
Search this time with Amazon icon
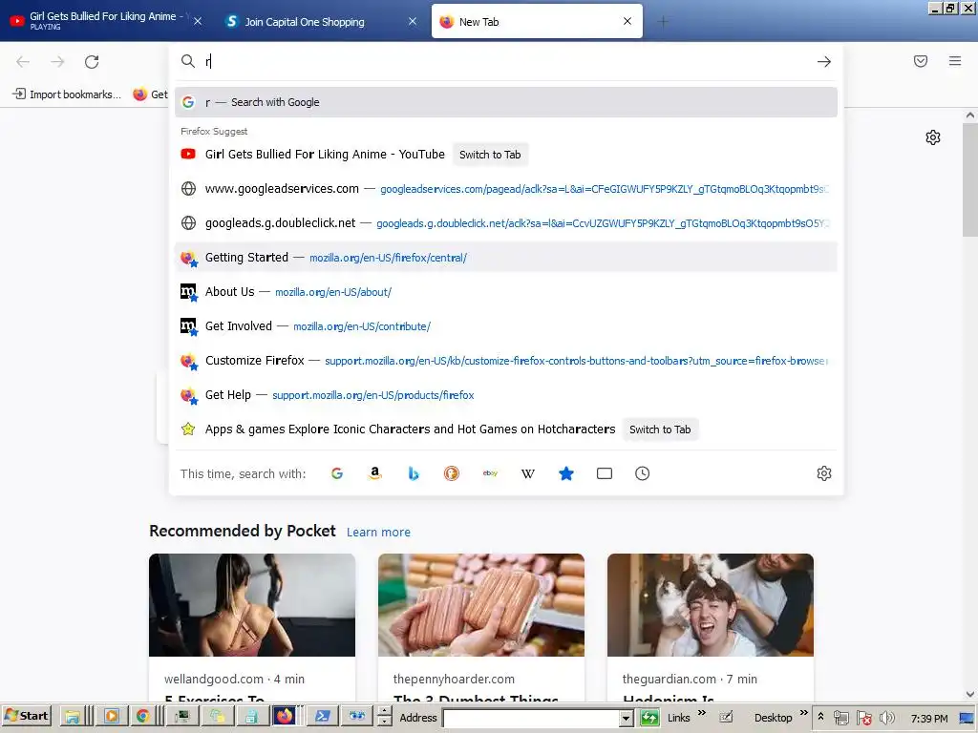coord(374,473)
